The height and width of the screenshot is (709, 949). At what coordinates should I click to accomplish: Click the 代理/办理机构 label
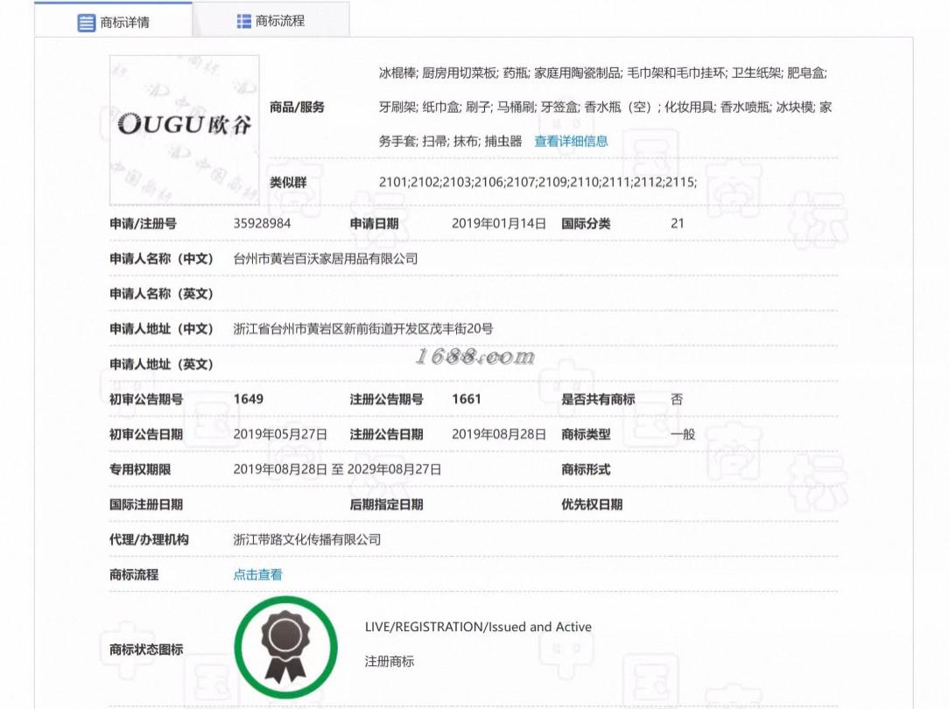[149, 539]
